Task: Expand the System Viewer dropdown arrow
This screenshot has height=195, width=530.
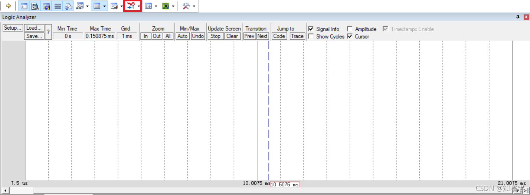Action: click(173, 6)
